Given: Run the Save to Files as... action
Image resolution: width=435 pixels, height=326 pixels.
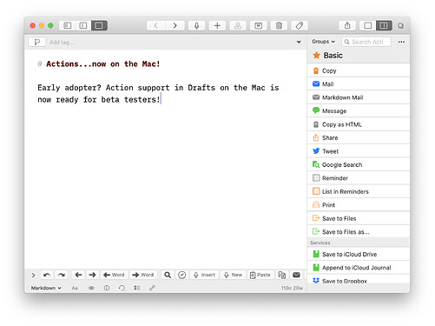Looking at the screenshot, I should (x=359, y=231).
